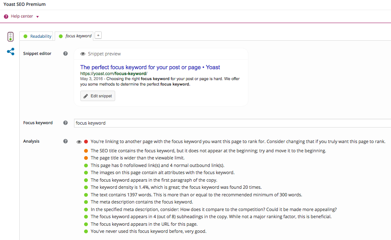Image resolution: width=391 pixels, height=240 pixels.
Task: Toggle eye highlight for linking warning
Action: [79, 142]
